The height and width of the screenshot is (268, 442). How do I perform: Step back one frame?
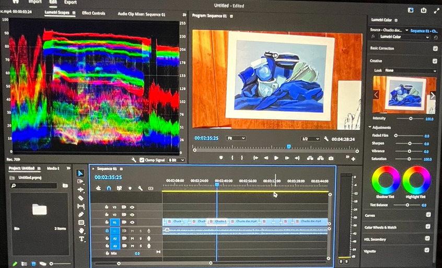tap(266, 158)
